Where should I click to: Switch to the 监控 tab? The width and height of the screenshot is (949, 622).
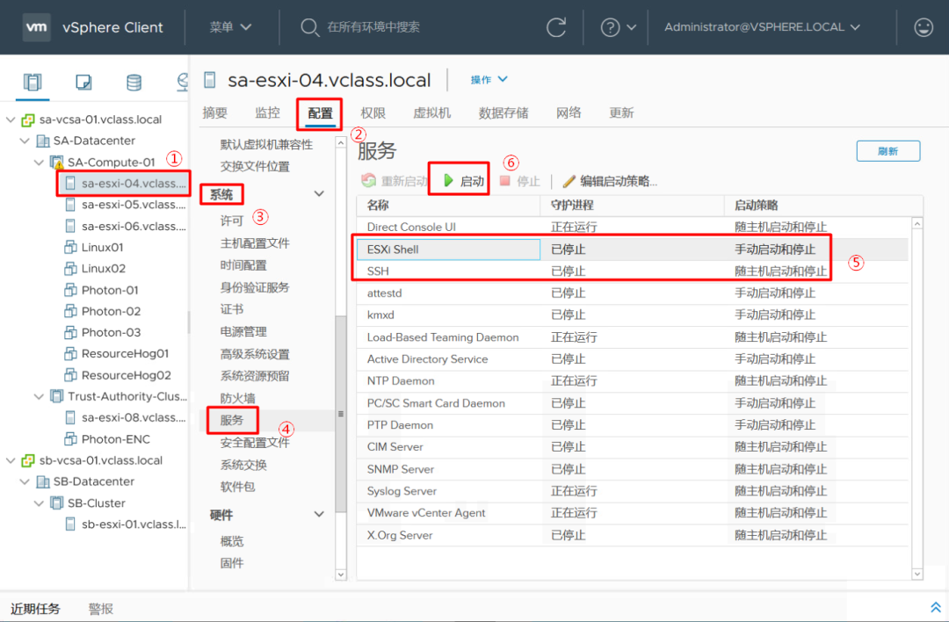point(267,112)
